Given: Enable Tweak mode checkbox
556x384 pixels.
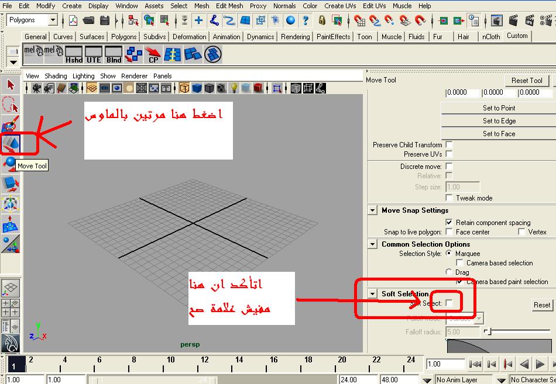Looking at the screenshot, I should point(449,198).
